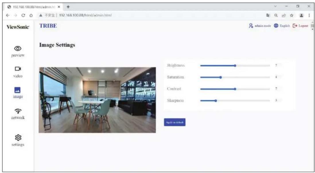
Task: Click the Brightness value field showing 7
Action: (x=278, y=65)
